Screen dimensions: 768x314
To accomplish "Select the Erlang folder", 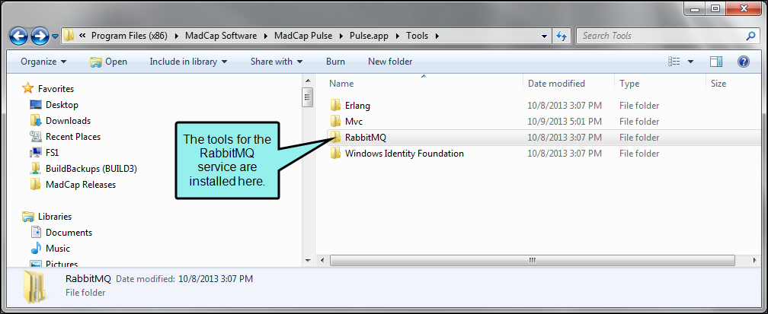I will [x=357, y=106].
